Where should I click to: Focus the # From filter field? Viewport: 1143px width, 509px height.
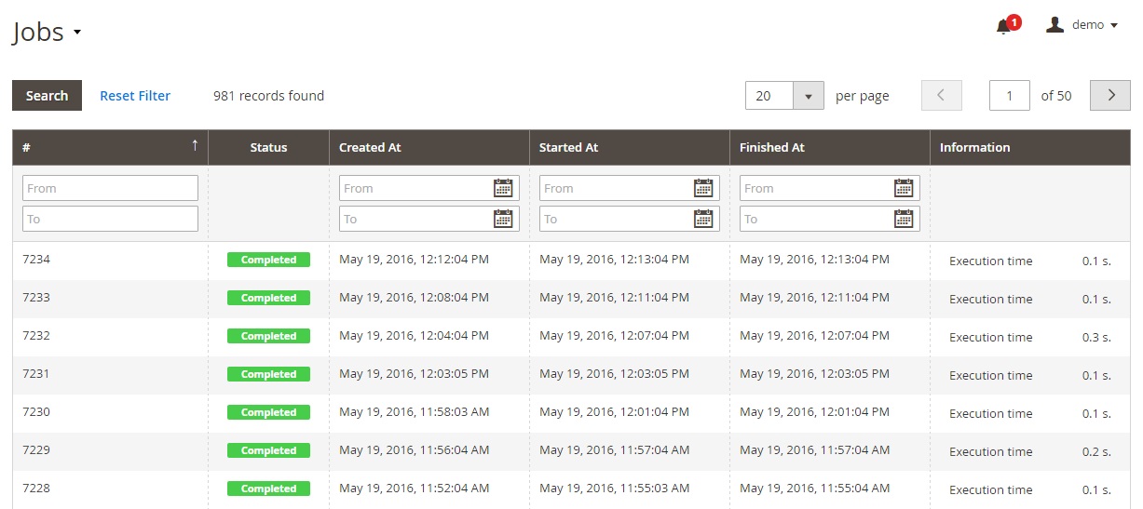click(x=110, y=188)
